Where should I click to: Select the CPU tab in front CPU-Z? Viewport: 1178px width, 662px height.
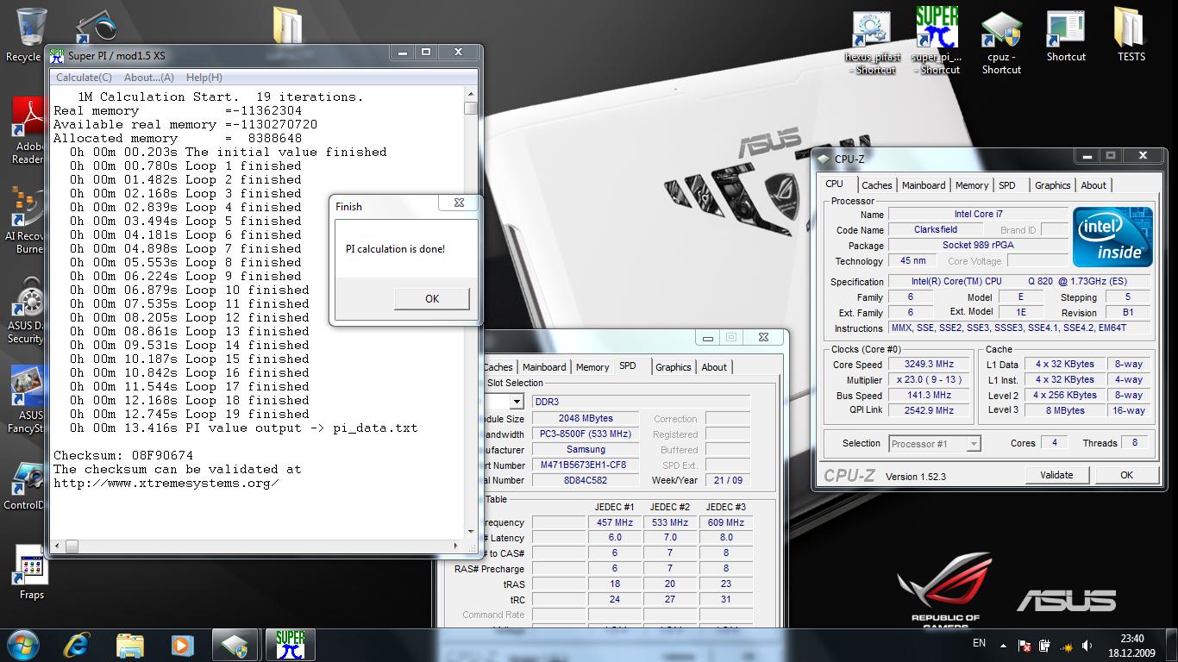tap(835, 184)
